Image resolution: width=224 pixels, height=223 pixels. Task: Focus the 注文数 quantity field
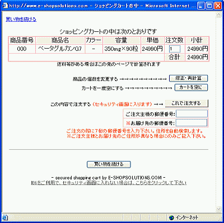click(175, 49)
